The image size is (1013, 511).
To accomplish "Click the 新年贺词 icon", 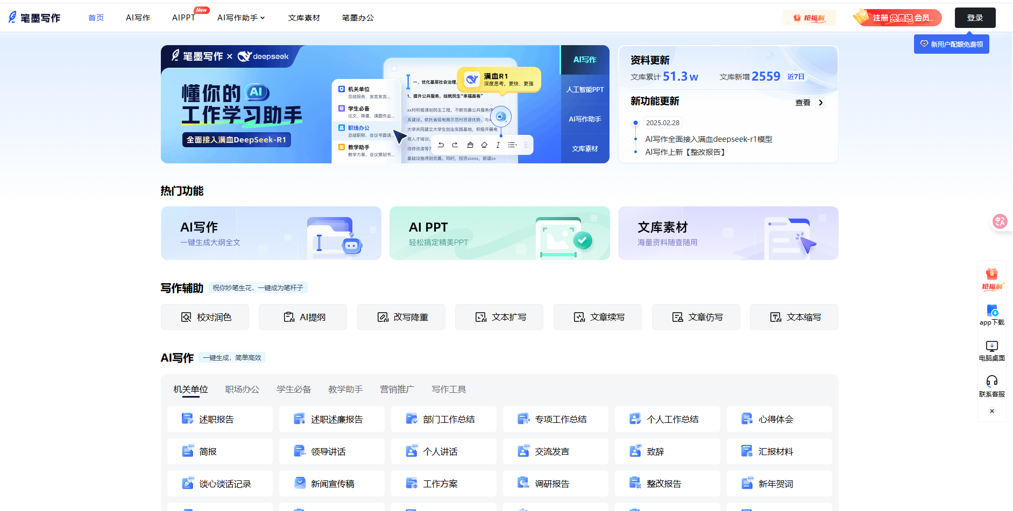I will click(x=747, y=483).
